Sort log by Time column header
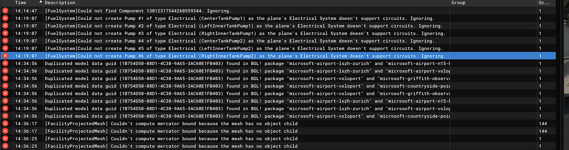 tap(20, 3)
